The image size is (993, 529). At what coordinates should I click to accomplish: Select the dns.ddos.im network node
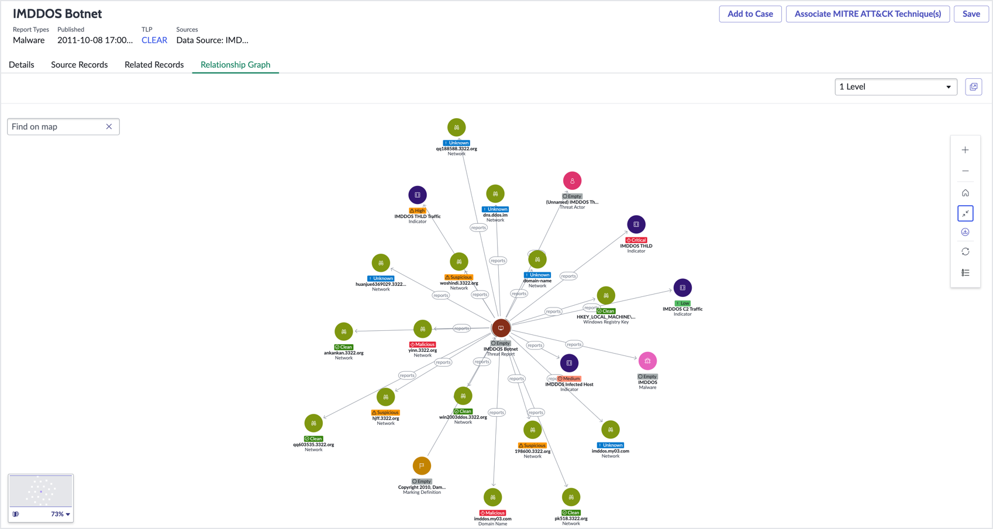(495, 194)
